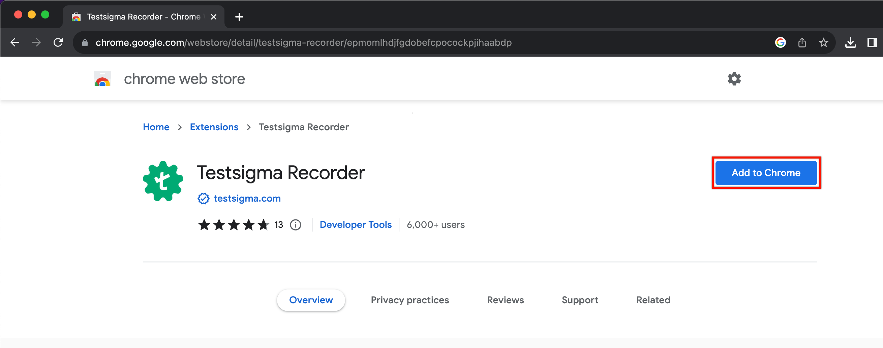Open Developer Tools category link

click(x=356, y=225)
